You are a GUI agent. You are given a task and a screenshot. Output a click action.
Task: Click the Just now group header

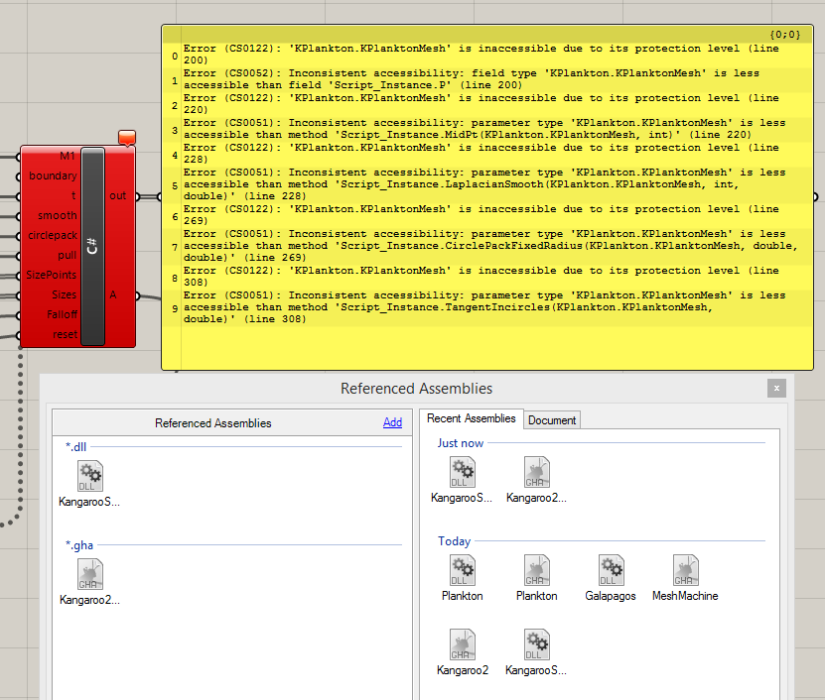[x=461, y=443]
